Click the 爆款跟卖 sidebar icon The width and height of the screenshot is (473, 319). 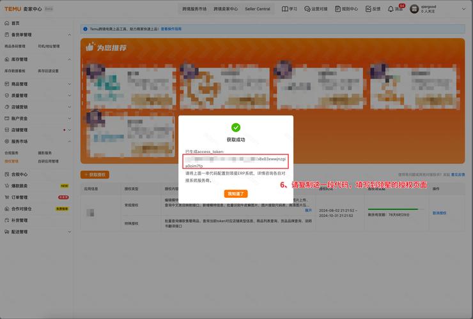pyautogui.click(x=6, y=186)
